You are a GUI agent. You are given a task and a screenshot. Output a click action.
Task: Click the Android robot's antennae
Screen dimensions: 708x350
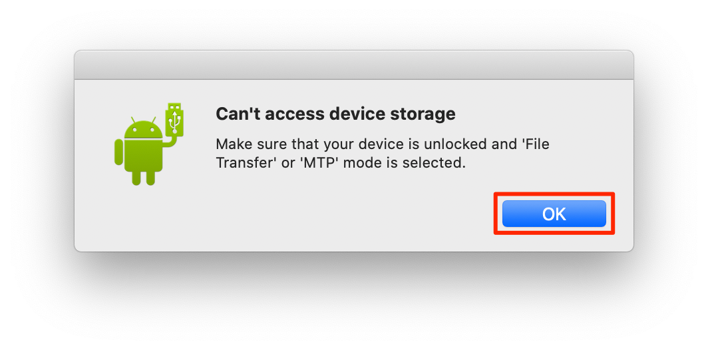pos(143,120)
